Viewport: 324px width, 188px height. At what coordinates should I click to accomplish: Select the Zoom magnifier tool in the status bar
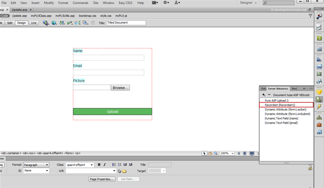coord(216,153)
